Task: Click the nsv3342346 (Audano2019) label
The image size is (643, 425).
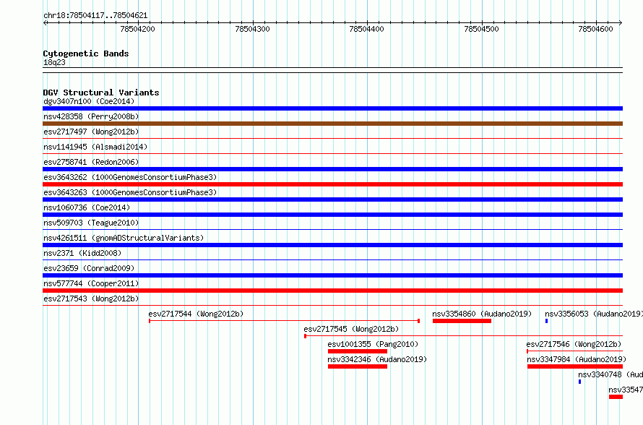Action: click(x=377, y=359)
